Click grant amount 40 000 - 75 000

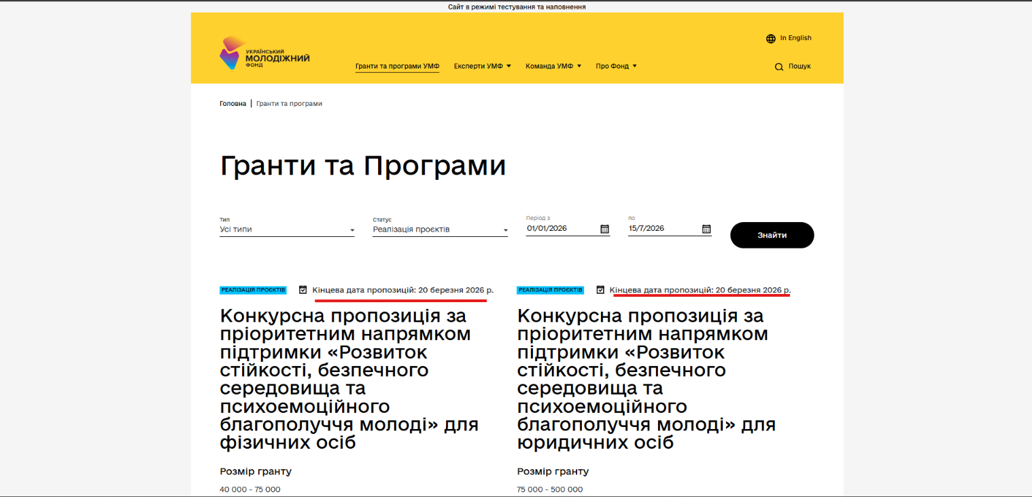point(250,490)
